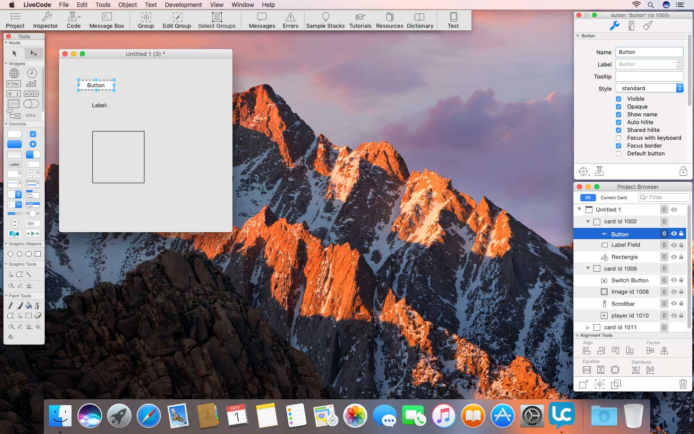Click the Button control on the stack
Image resolution: width=694 pixels, height=434 pixels.
(x=96, y=85)
